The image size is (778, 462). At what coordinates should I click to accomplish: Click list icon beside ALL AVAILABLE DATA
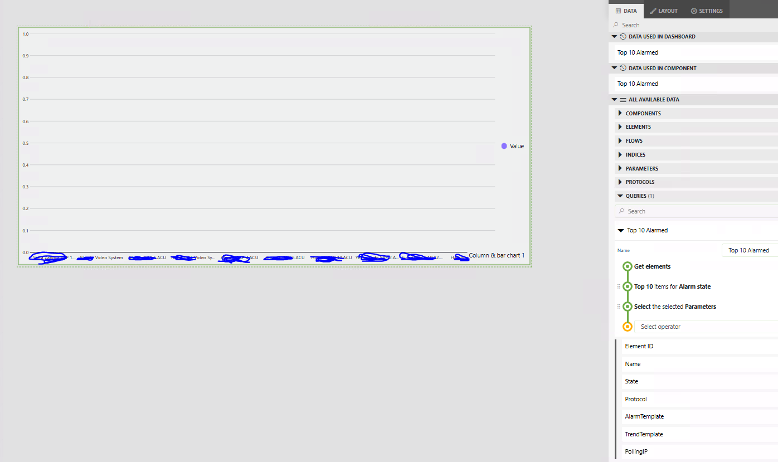point(623,100)
